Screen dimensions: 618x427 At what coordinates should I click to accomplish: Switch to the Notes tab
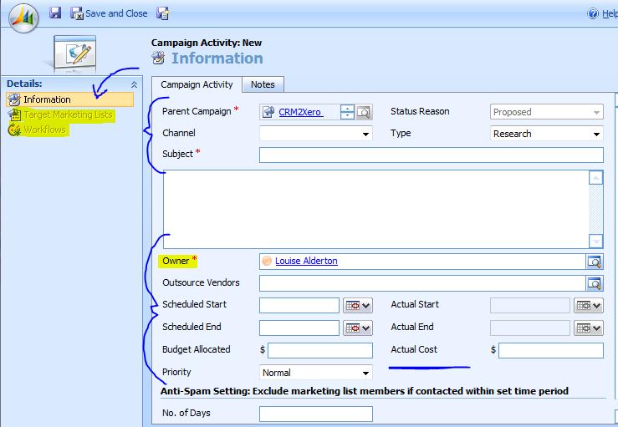click(x=263, y=84)
